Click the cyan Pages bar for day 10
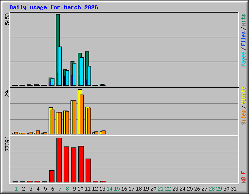Screen dimensions: 249x194 point(82,71)
